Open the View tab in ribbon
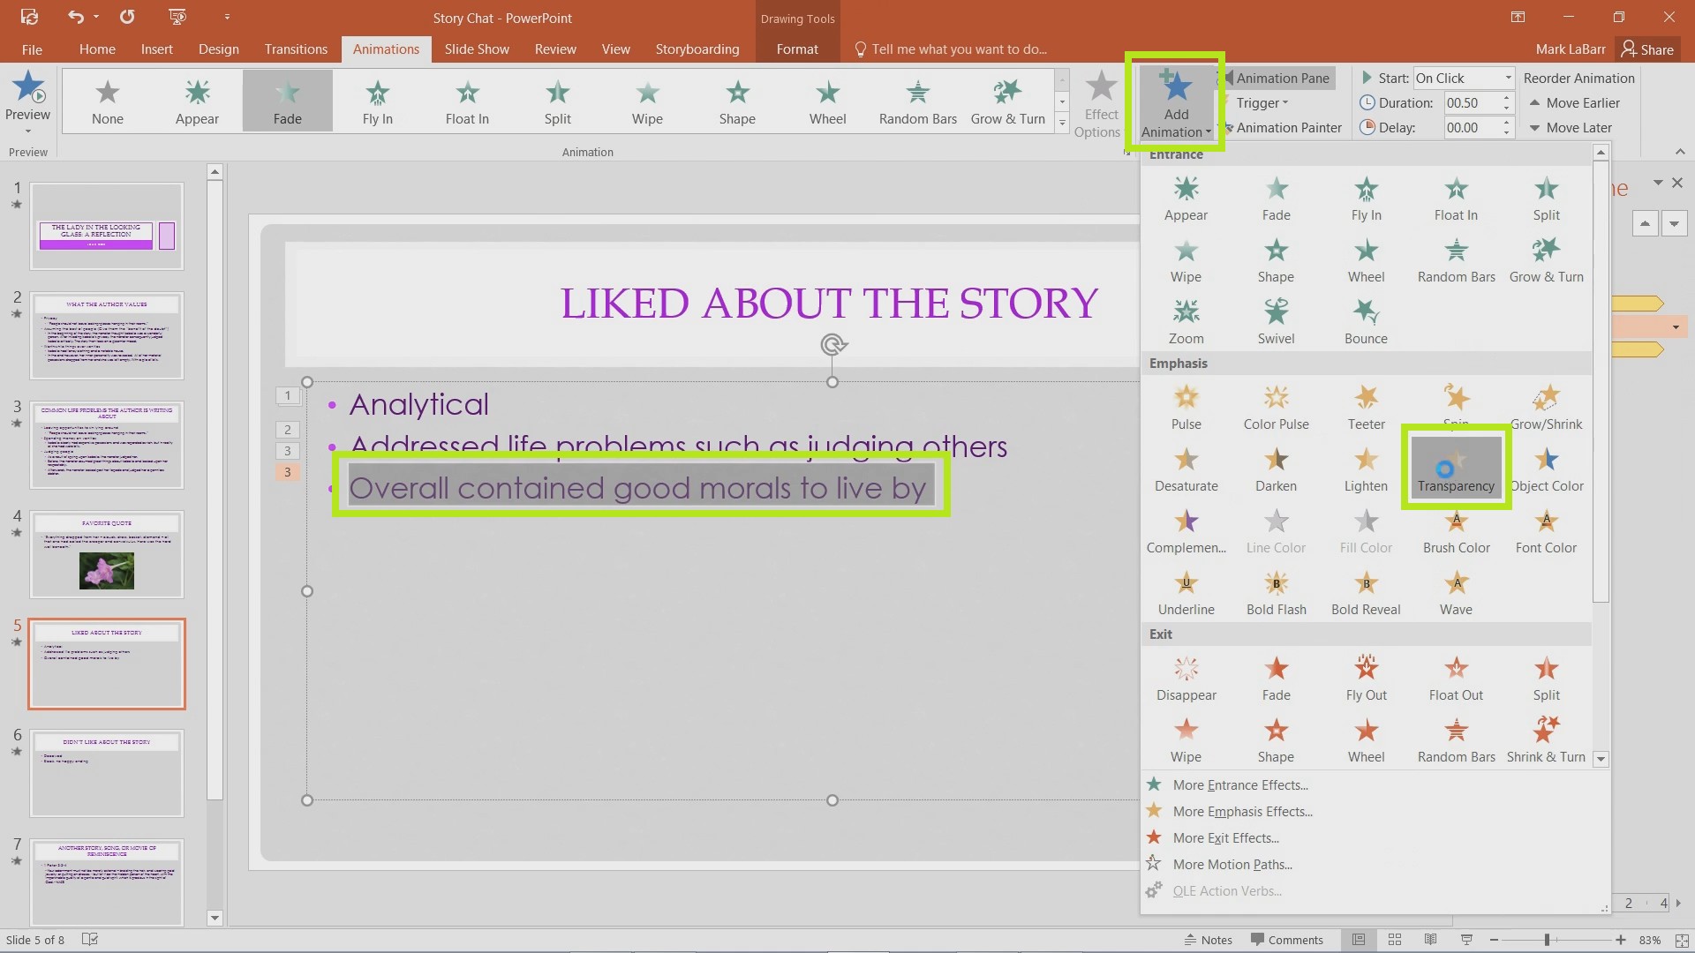Viewport: 1695px width, 953px height. (x=616, y=49)
